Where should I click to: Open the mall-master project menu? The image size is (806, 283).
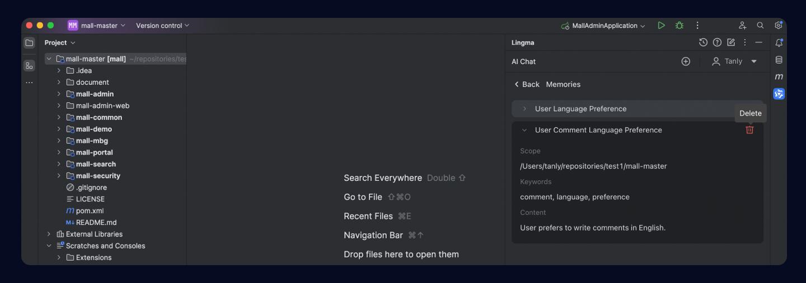tap(97, 26)
